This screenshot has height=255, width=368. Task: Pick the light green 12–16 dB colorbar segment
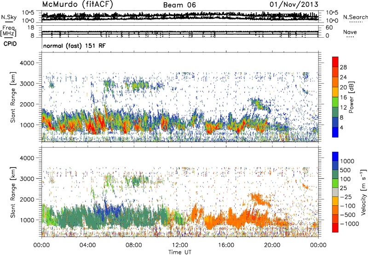(335, 102)
